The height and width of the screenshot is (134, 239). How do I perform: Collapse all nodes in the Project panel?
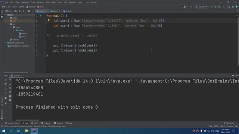click(24, 11)
